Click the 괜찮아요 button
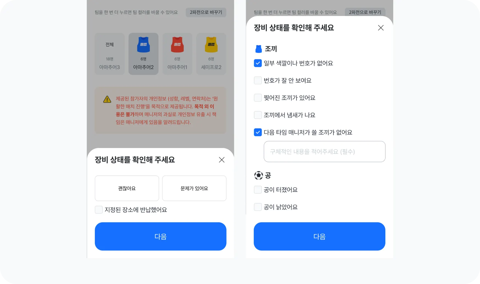The height and width of the screenshot is (284, 480). pos(127,188)
